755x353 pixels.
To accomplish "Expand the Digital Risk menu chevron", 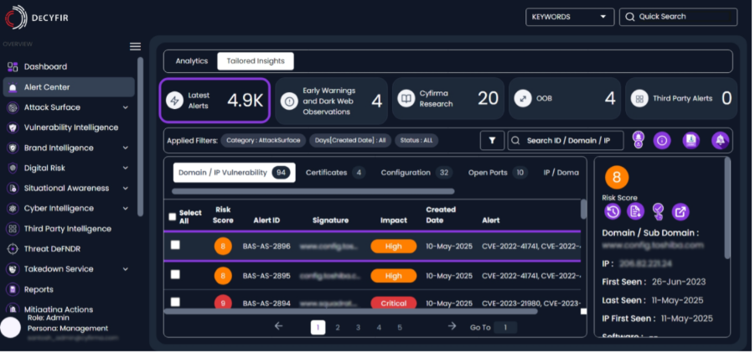I will point(126,168).
